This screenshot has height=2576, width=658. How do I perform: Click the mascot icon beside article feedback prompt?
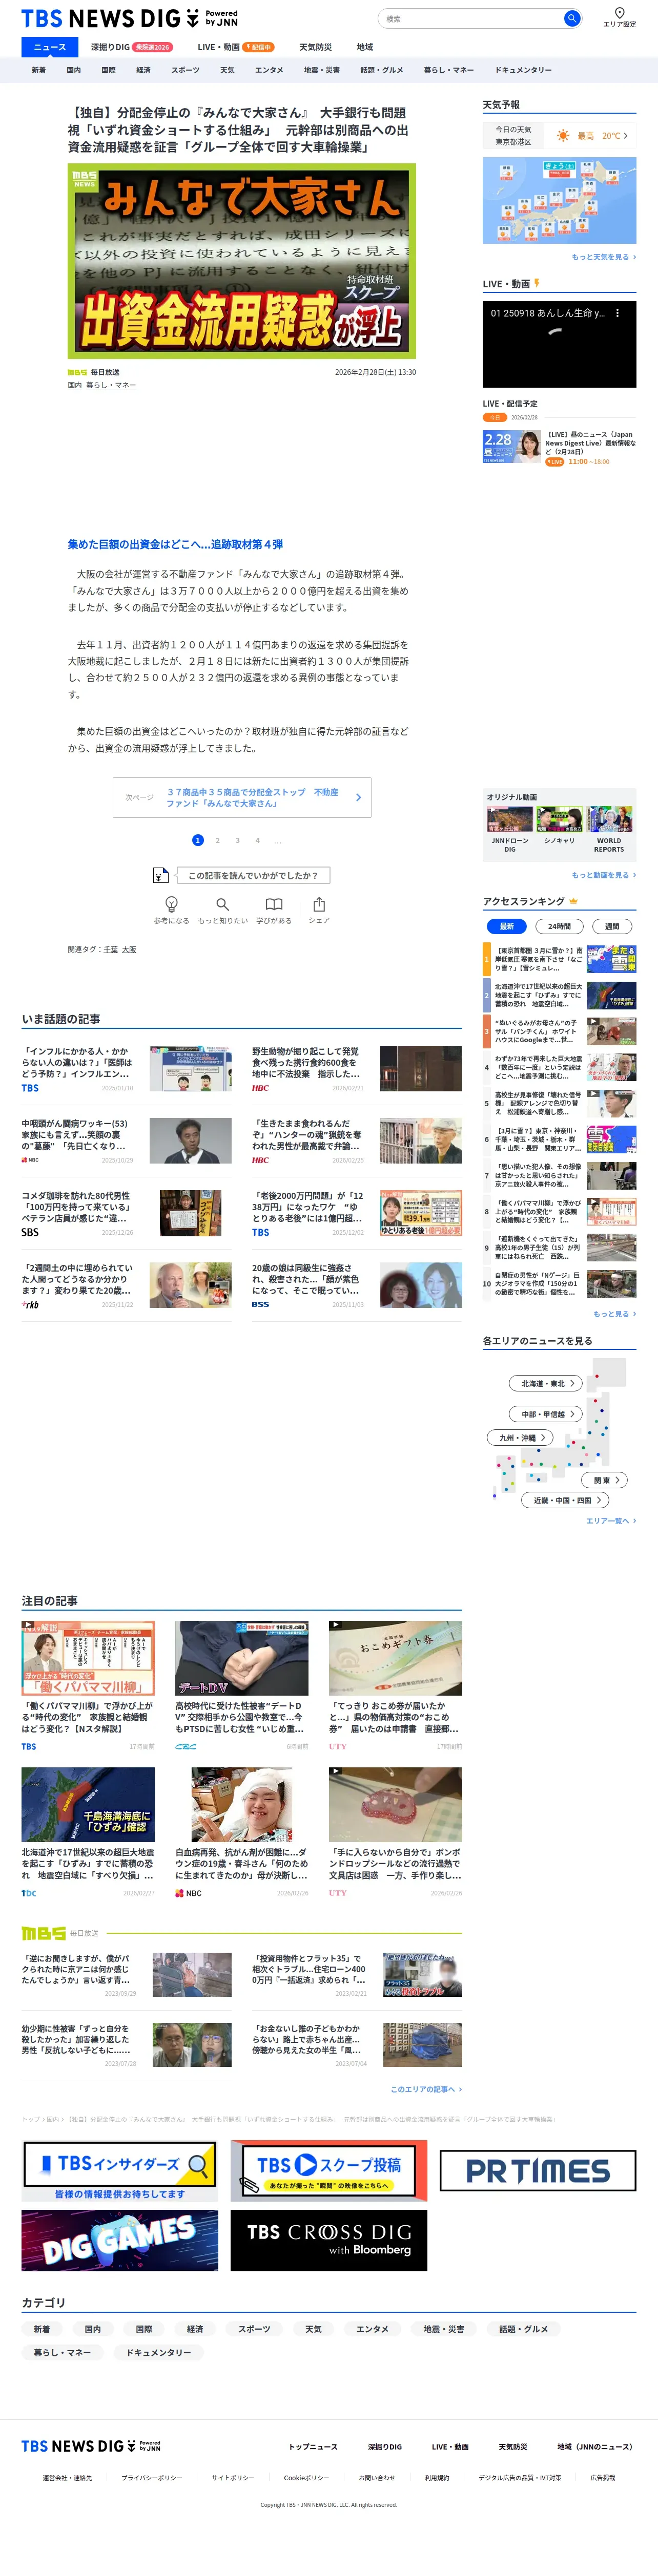tap(160, 875)
